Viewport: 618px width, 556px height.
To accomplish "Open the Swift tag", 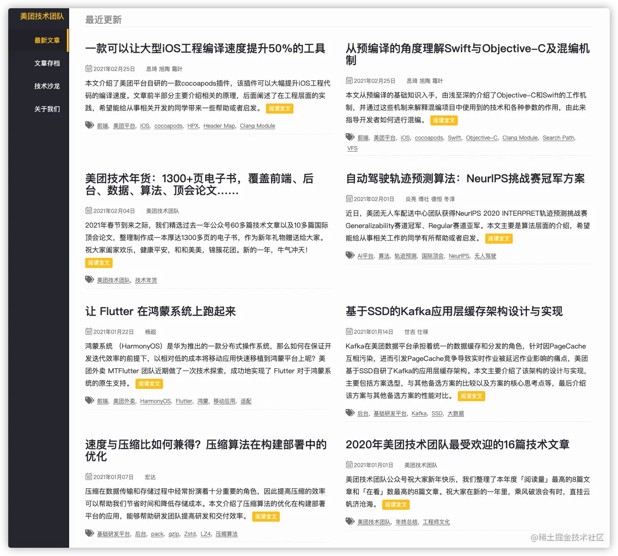I will click(454, 138).
